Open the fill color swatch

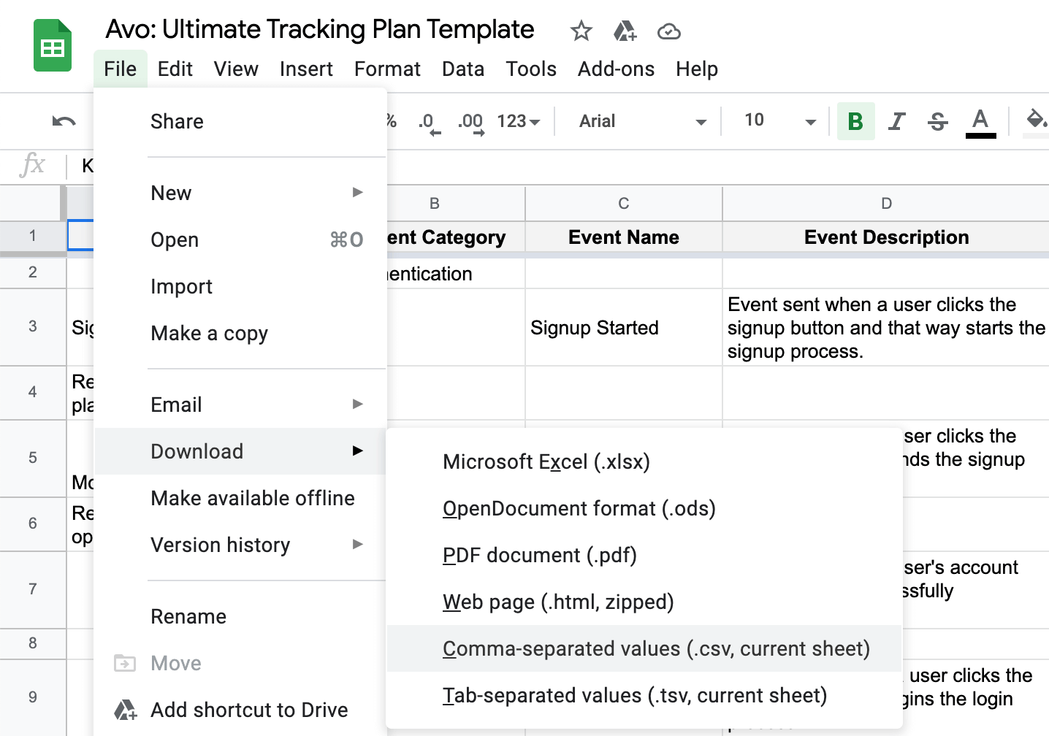tap(1037, 121)
